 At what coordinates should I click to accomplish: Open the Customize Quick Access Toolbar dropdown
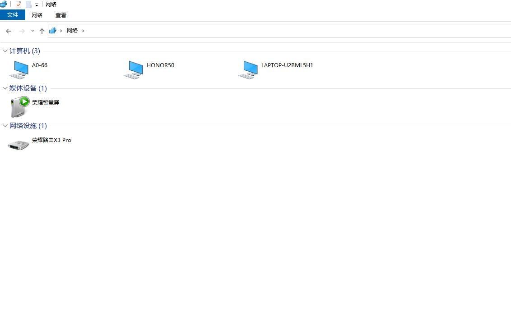click(x=37, y=5)
